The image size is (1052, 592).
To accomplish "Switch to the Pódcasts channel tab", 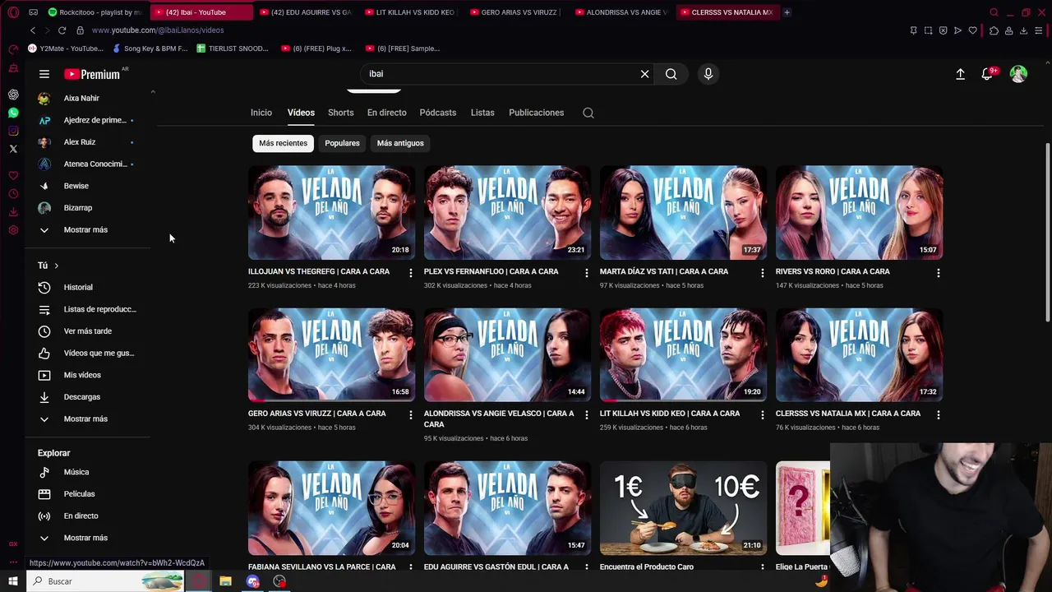I will pos(438,113).
